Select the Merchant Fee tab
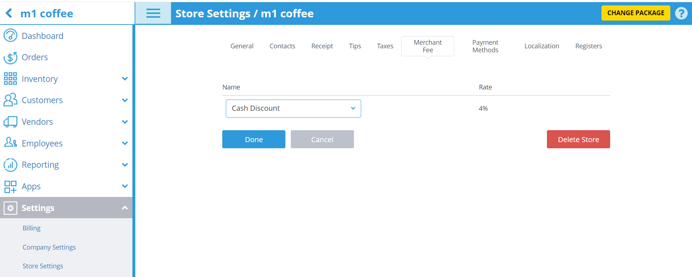 pos(428,46)
